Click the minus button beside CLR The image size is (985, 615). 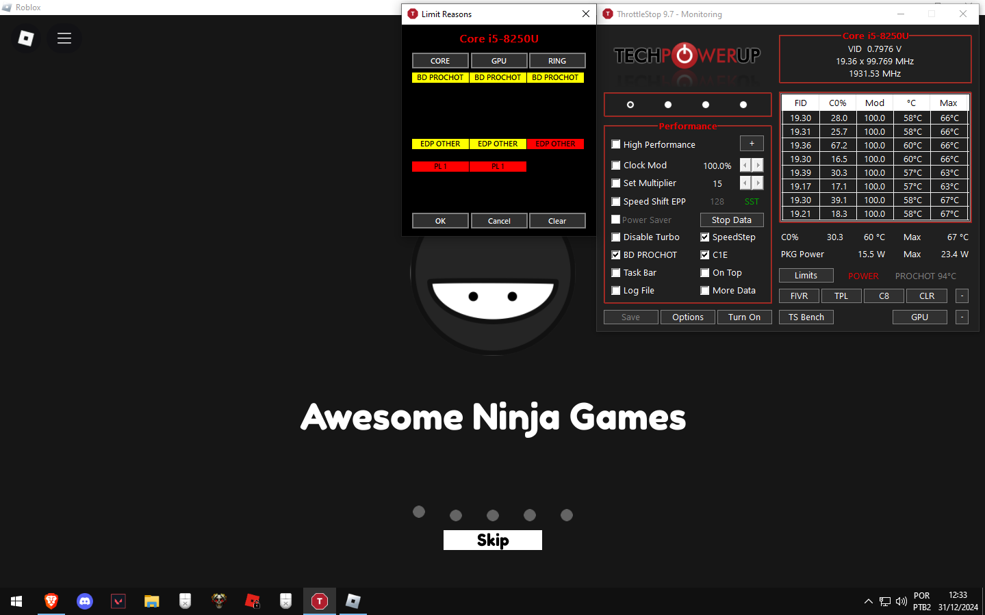coord(962,296)
